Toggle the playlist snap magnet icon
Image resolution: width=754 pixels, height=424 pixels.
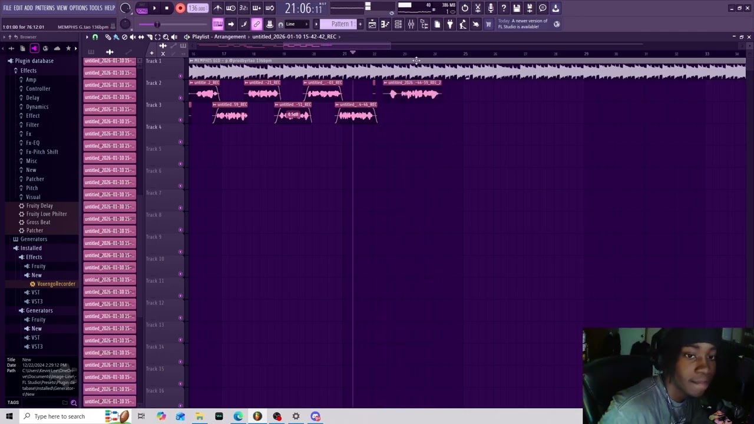coord(95,37)
